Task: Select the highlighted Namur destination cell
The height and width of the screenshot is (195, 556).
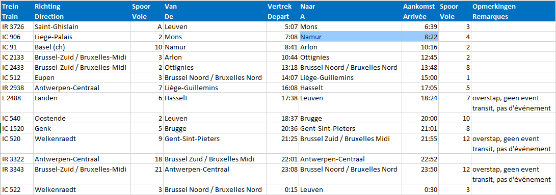Action: [351, 37]
